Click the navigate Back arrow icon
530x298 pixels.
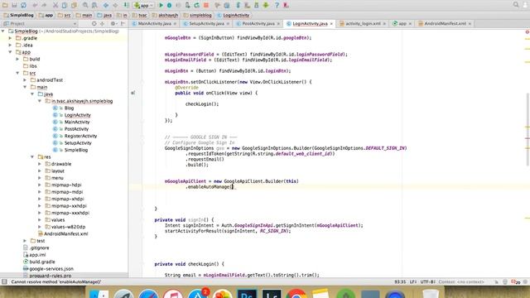coord(106,5)
